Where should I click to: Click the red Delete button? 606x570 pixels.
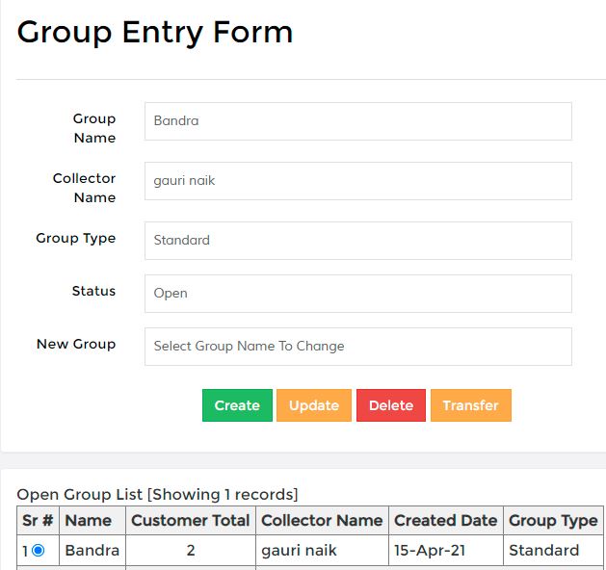pyautogui.click(x=391, y=405)
